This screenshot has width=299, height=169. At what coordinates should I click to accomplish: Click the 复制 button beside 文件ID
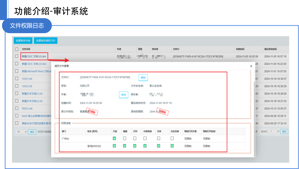tap(143, 77)
